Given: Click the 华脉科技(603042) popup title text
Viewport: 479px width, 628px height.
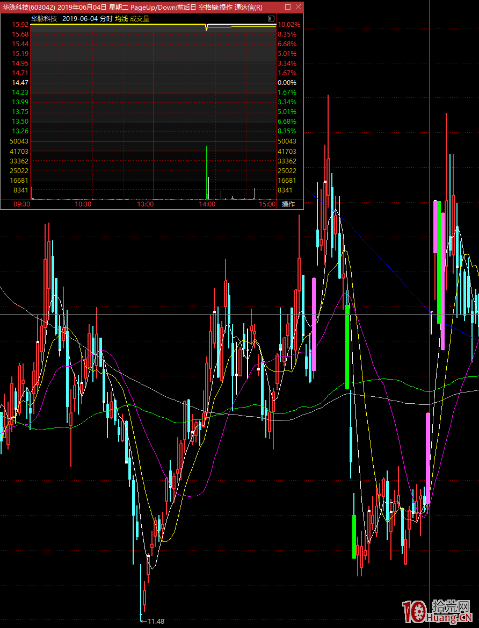Looking at the screenshot, I should pos(29,7).
